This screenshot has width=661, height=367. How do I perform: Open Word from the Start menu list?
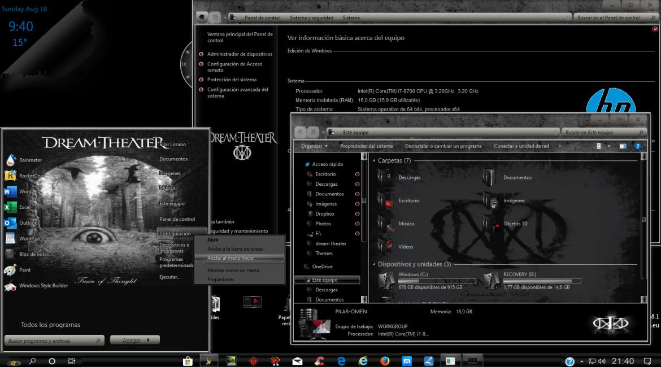click(25, 191)
